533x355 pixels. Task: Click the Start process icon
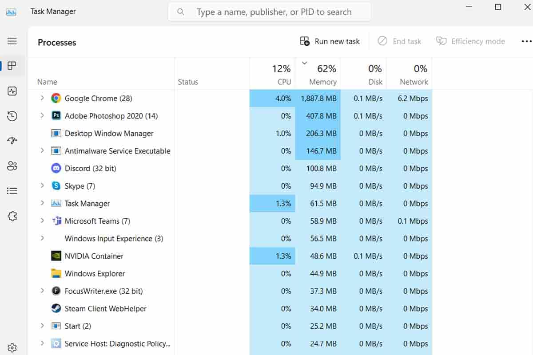coord(56,326)
